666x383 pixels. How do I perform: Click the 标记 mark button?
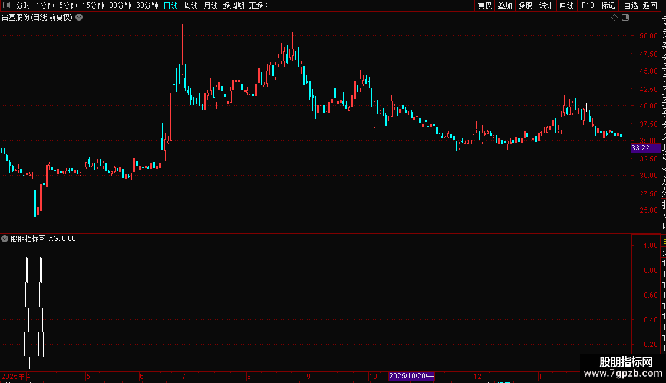pyautogui.click(x=608, y=5)
